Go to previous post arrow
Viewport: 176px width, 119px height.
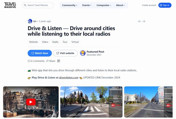click(x=140, y=21)
